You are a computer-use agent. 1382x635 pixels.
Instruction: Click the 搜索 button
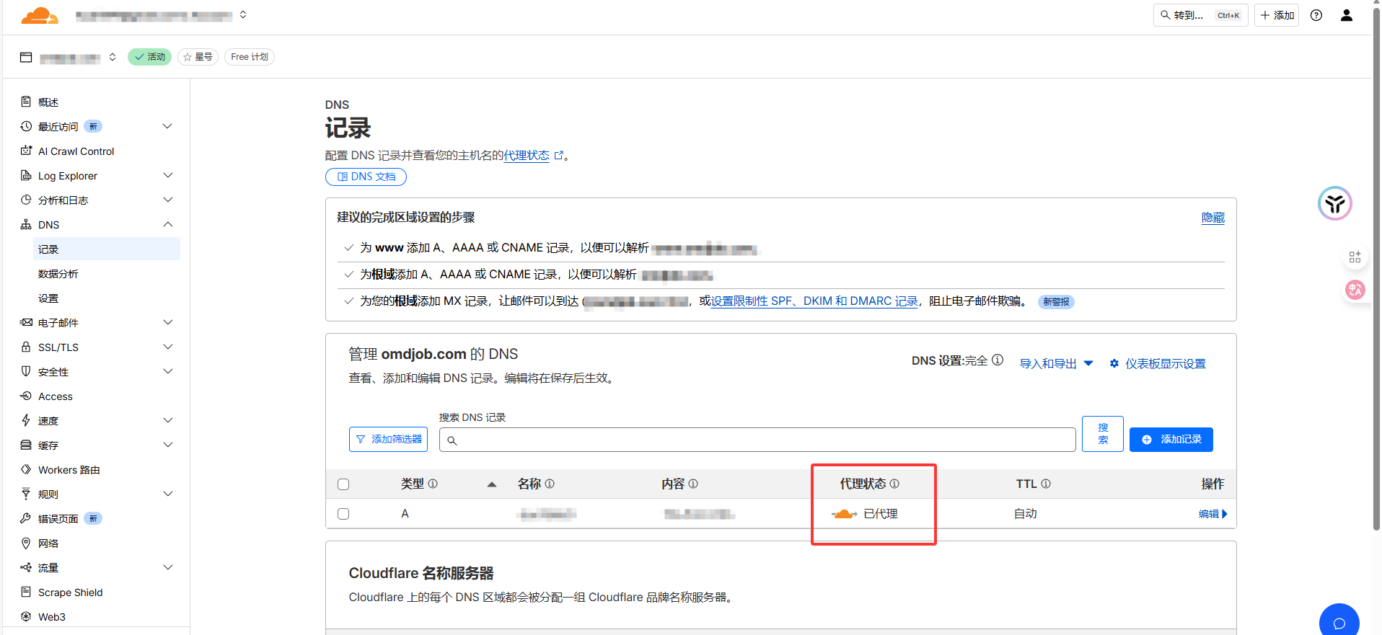(1103, 434)
